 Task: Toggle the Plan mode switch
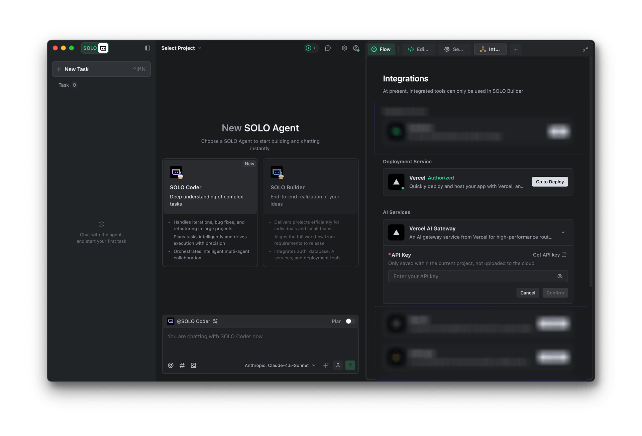coord(350,321)
